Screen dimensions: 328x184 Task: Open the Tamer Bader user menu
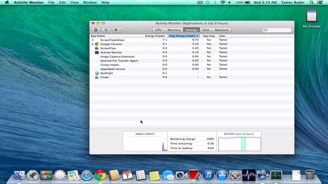point(293,3)
